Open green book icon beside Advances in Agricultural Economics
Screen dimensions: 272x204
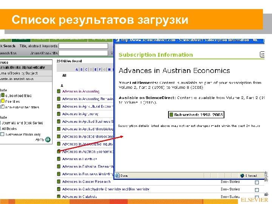coord(59,106)
